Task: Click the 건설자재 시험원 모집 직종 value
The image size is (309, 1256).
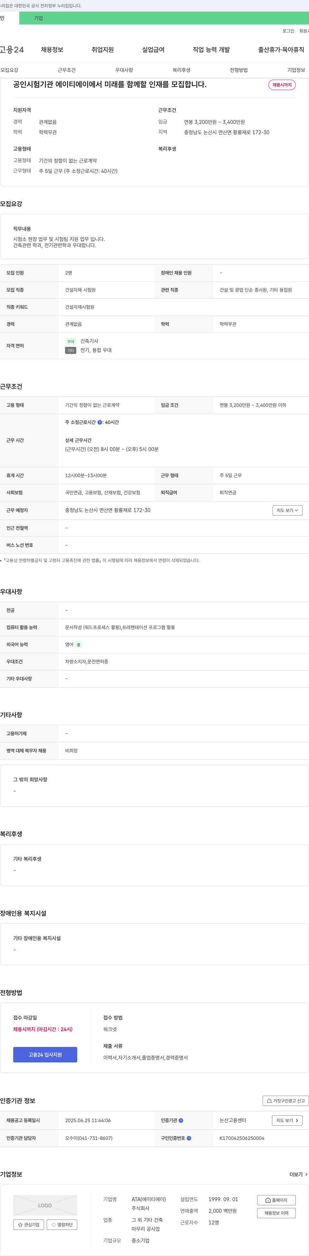Action: (x=80, y=290)
